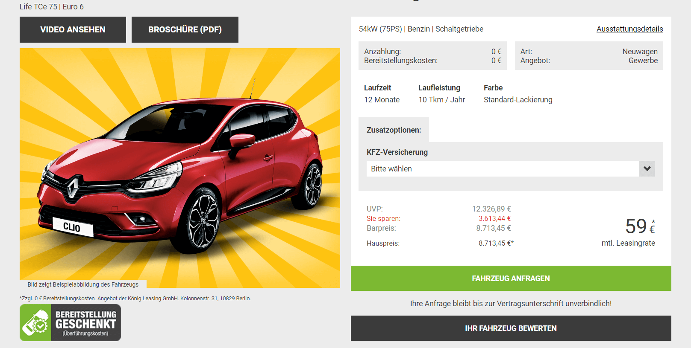The image size is (691, 348).
Task: Click the '54kW (75PS) | Benzin | Schaltgetriebe' text
Action: 421,29
